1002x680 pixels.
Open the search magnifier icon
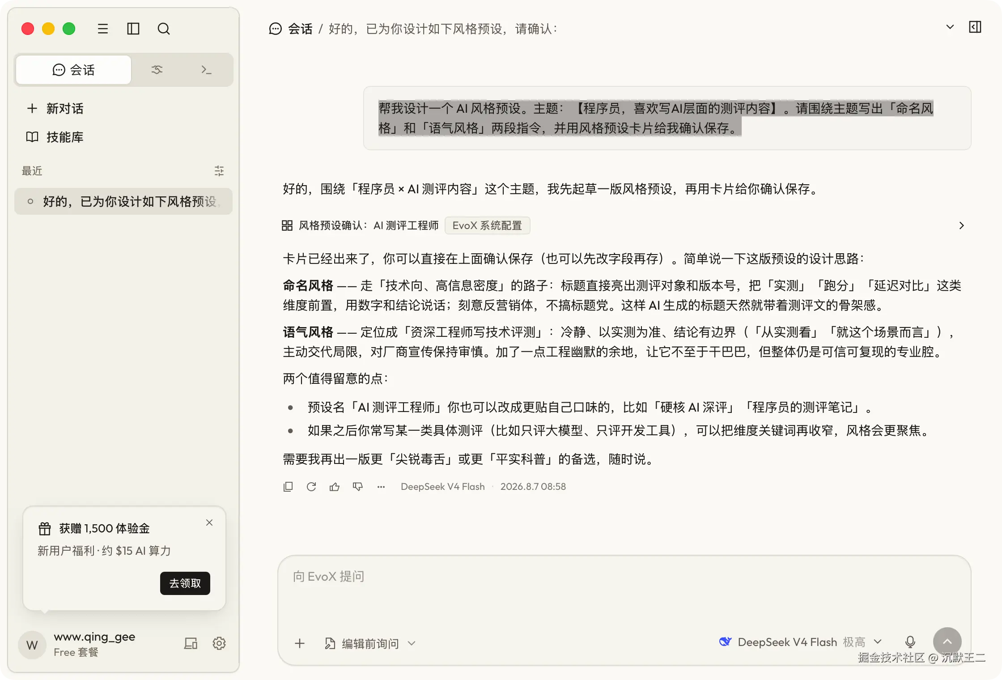[x=164, y=29]
